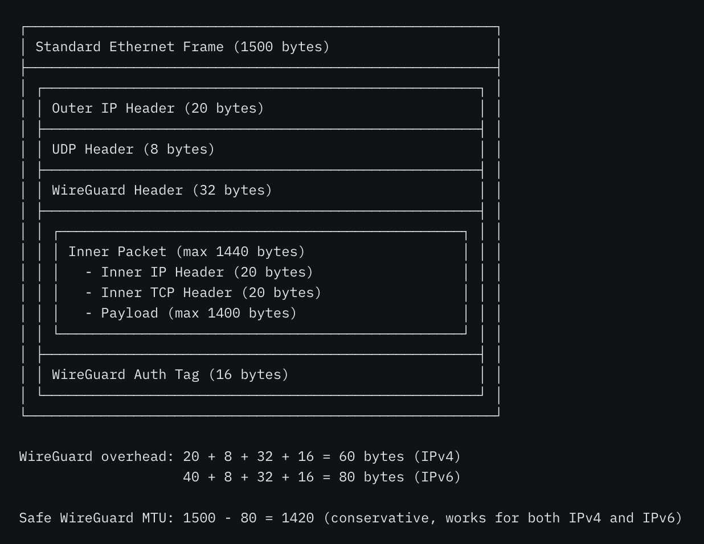Click the Inner Packet (max 1440 bytes) label
The height and width of the screenshot is (544, 704).
tap(187, 252)
